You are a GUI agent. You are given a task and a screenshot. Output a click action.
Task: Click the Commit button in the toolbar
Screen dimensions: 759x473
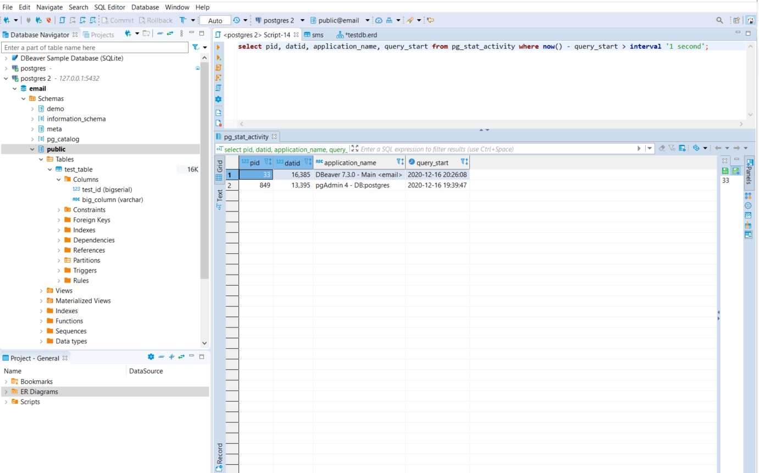[117, 20]
